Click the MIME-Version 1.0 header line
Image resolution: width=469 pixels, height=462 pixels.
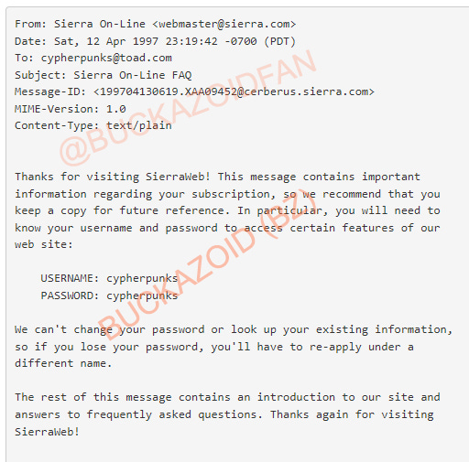click(x=71, y=109)
